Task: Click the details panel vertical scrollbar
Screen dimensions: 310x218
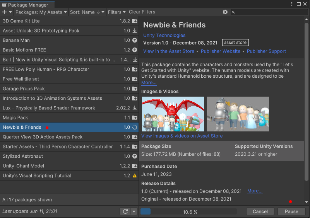Action: tap(307, 102)
